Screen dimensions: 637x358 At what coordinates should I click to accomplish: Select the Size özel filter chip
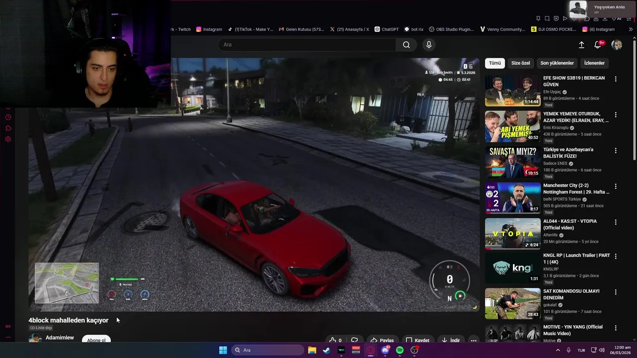pos(521,63)
